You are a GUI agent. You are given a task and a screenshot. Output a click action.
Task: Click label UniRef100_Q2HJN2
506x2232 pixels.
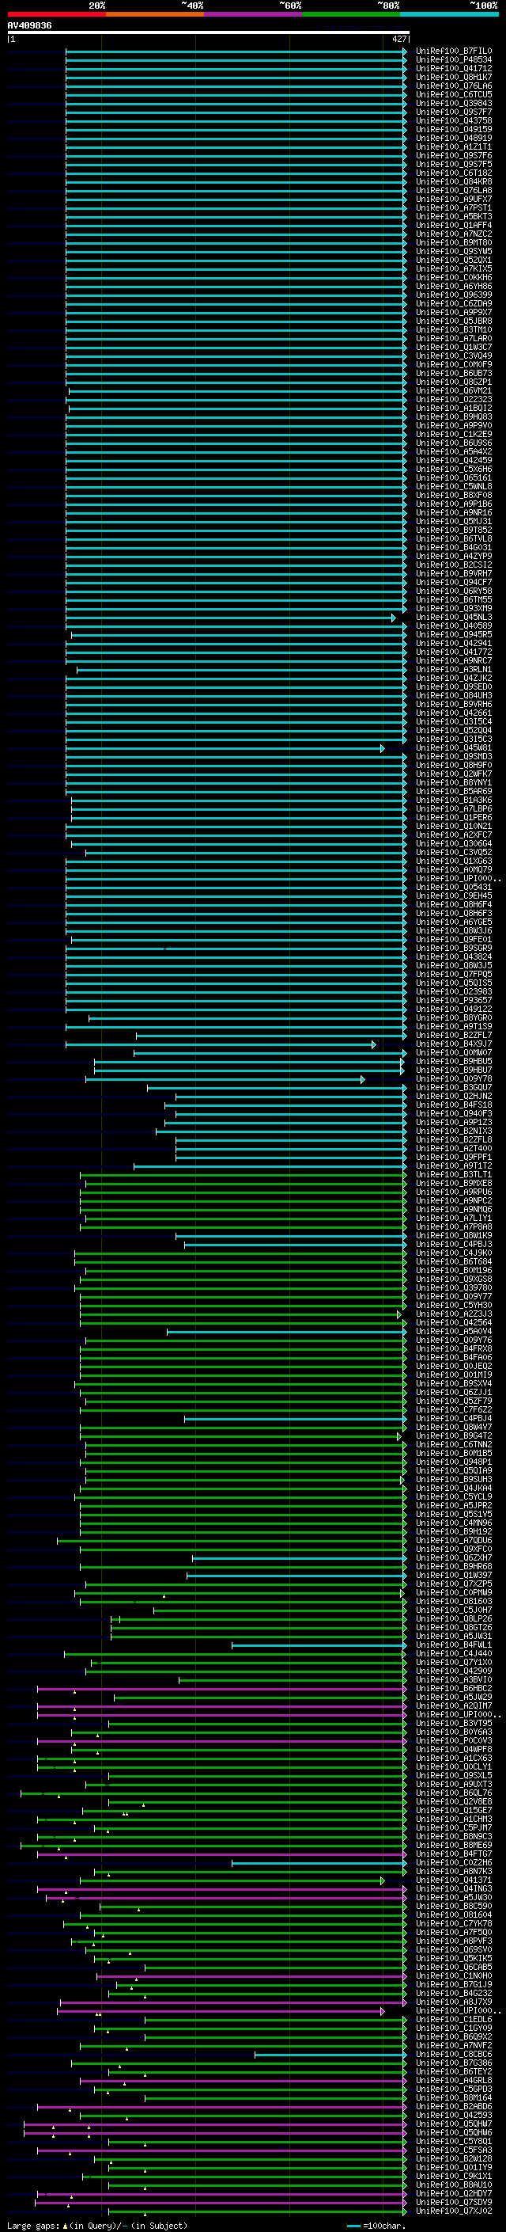(453, 1096)
